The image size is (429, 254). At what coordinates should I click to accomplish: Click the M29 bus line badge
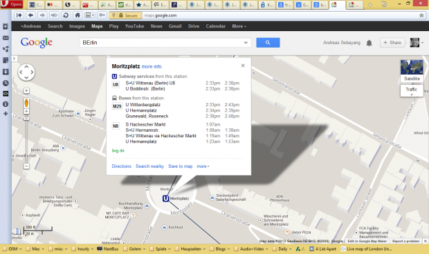tap(117, 106)
